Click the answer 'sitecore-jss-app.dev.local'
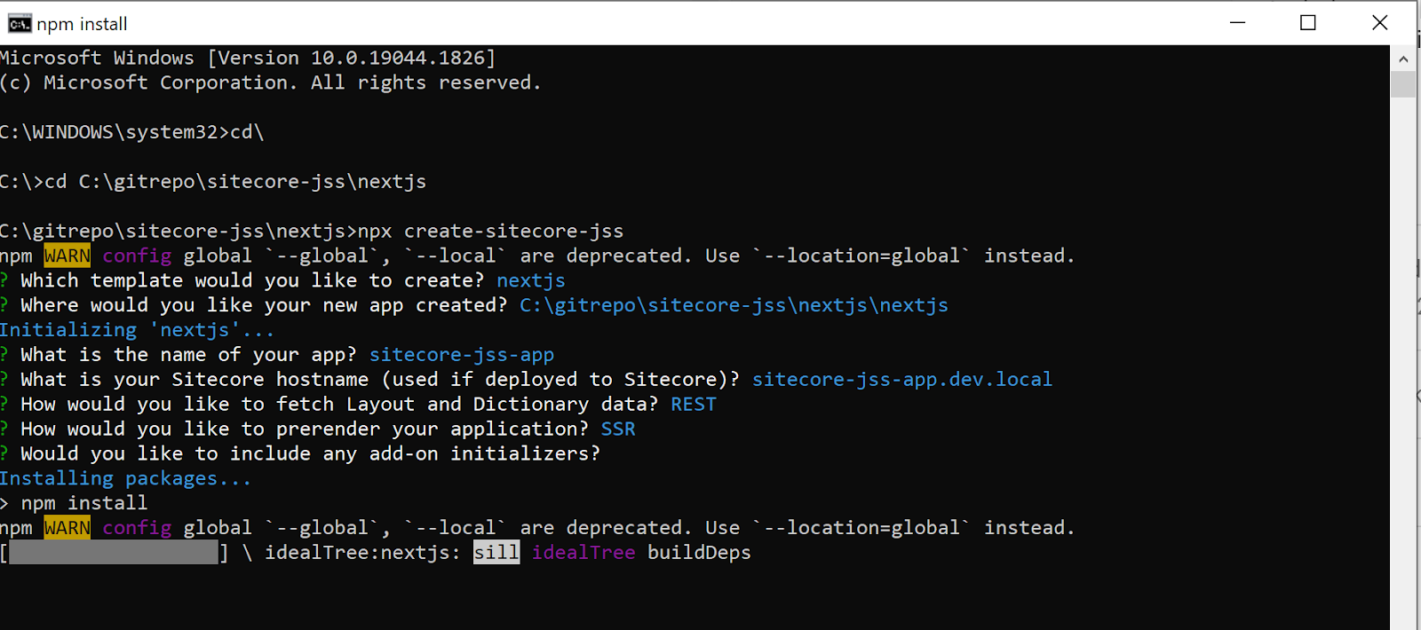The width and height of the screenshot is (1421, 630). pyautogui.click(x=902, y=380)
